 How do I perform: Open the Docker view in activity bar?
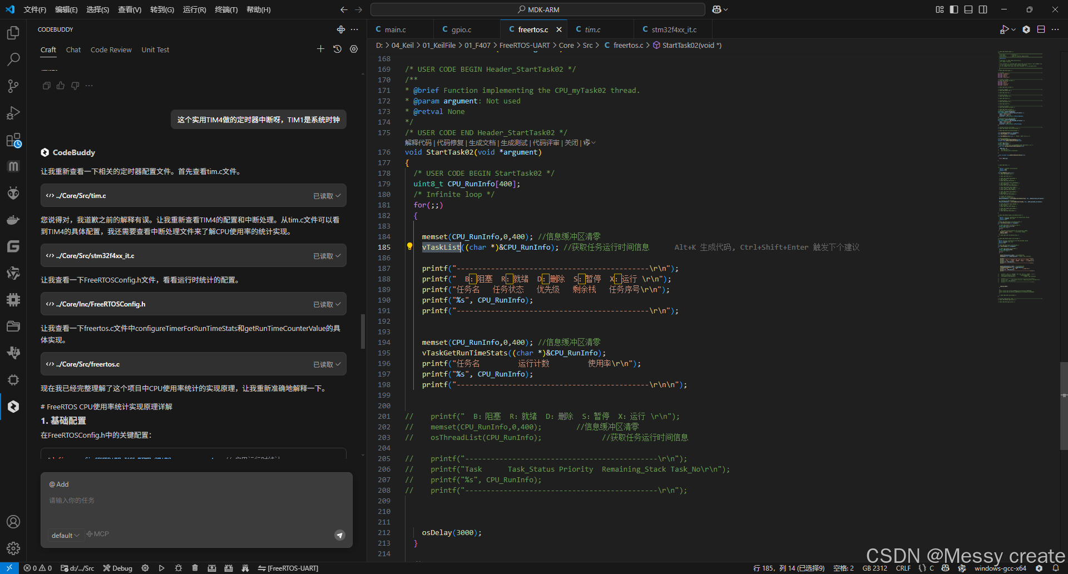[x=13, y=220]
